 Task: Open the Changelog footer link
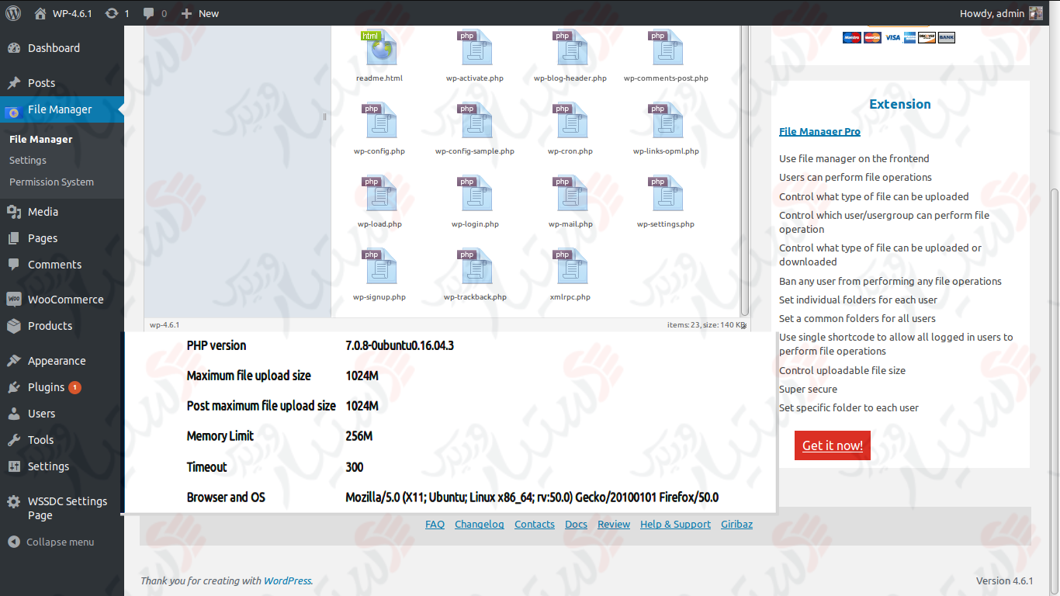click(479, 525)
